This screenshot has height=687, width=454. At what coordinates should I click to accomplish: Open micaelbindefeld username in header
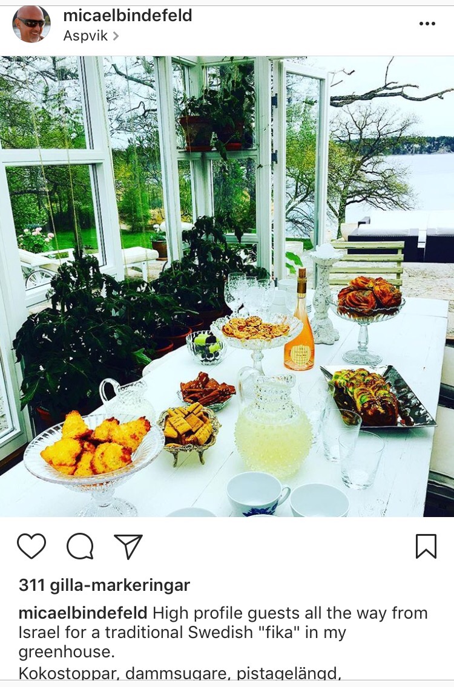[128, 15]
